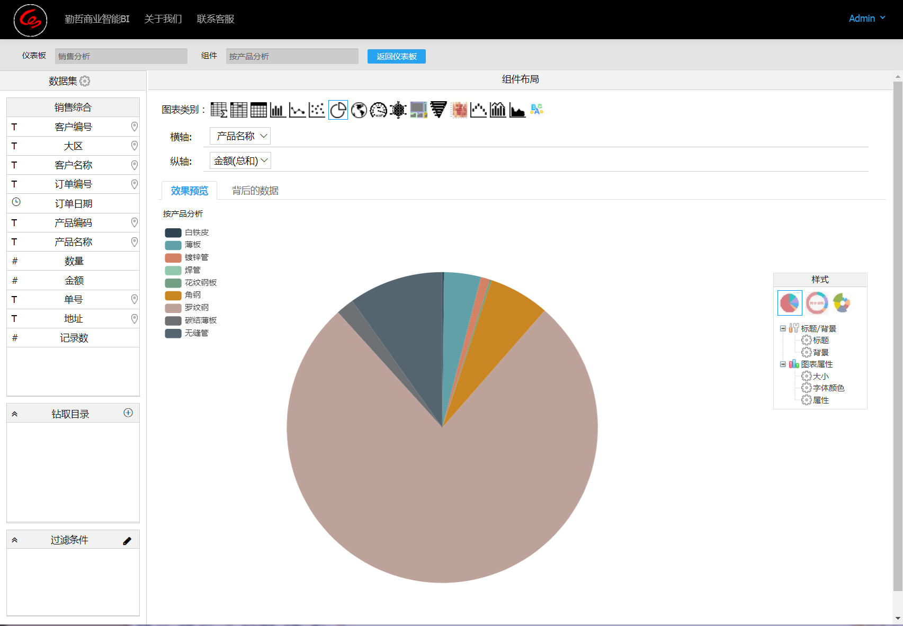
Task: Switch to the world map chart icon
Action: pyautogui.click(x=359, y=110)
